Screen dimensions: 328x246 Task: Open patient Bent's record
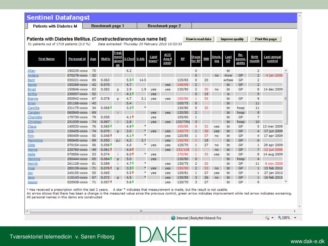coord(31,80)
